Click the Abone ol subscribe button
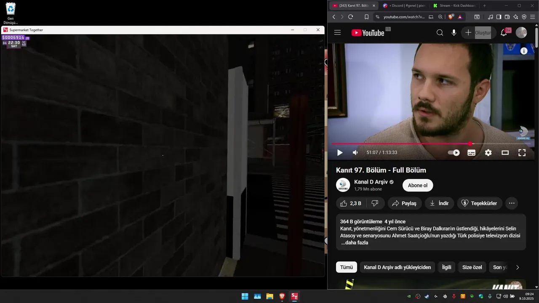Viewport: 539px width, 303px height. 418,186
